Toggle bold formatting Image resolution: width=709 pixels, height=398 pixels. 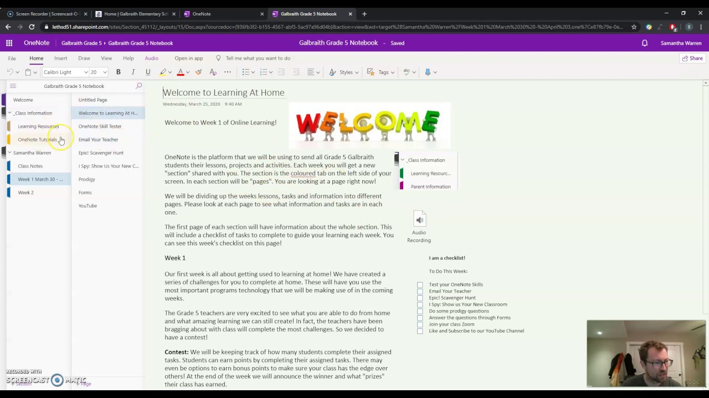click(x=118, y=72)
